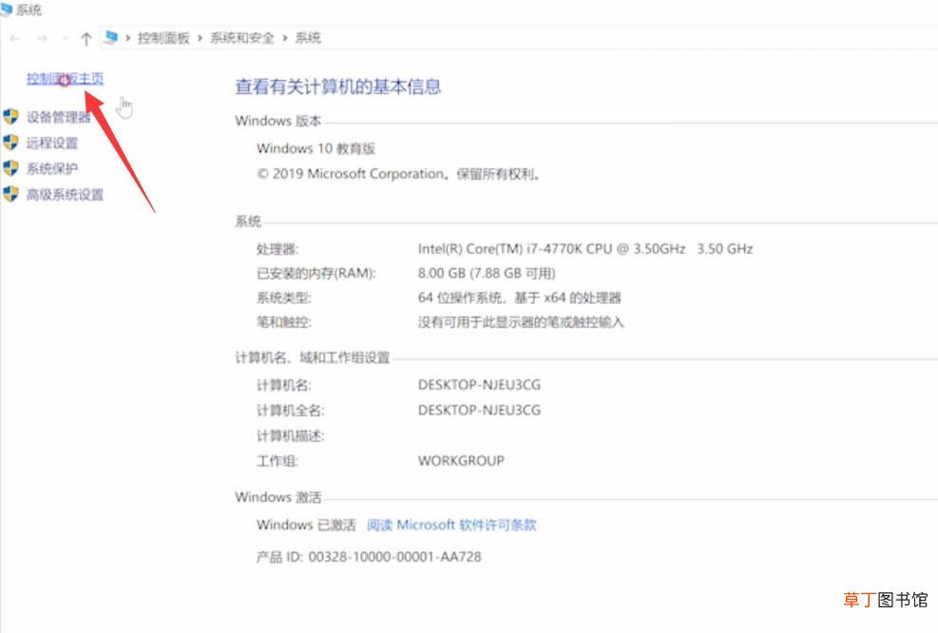Click the Forward navigation arrow
938x633 pixels.
42,39
